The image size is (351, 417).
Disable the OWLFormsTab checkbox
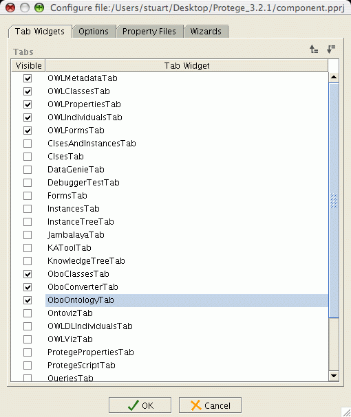click(x=28, y=131)
